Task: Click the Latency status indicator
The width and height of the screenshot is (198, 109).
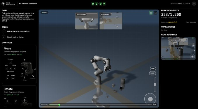Action: pyautogui.click(x=176, y=4)
